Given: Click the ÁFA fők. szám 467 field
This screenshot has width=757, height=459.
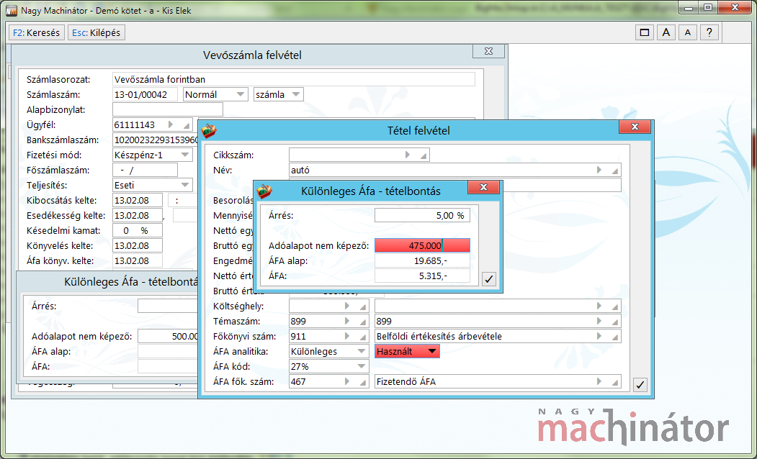Looking at the screenshot, I should click(328, 381).
